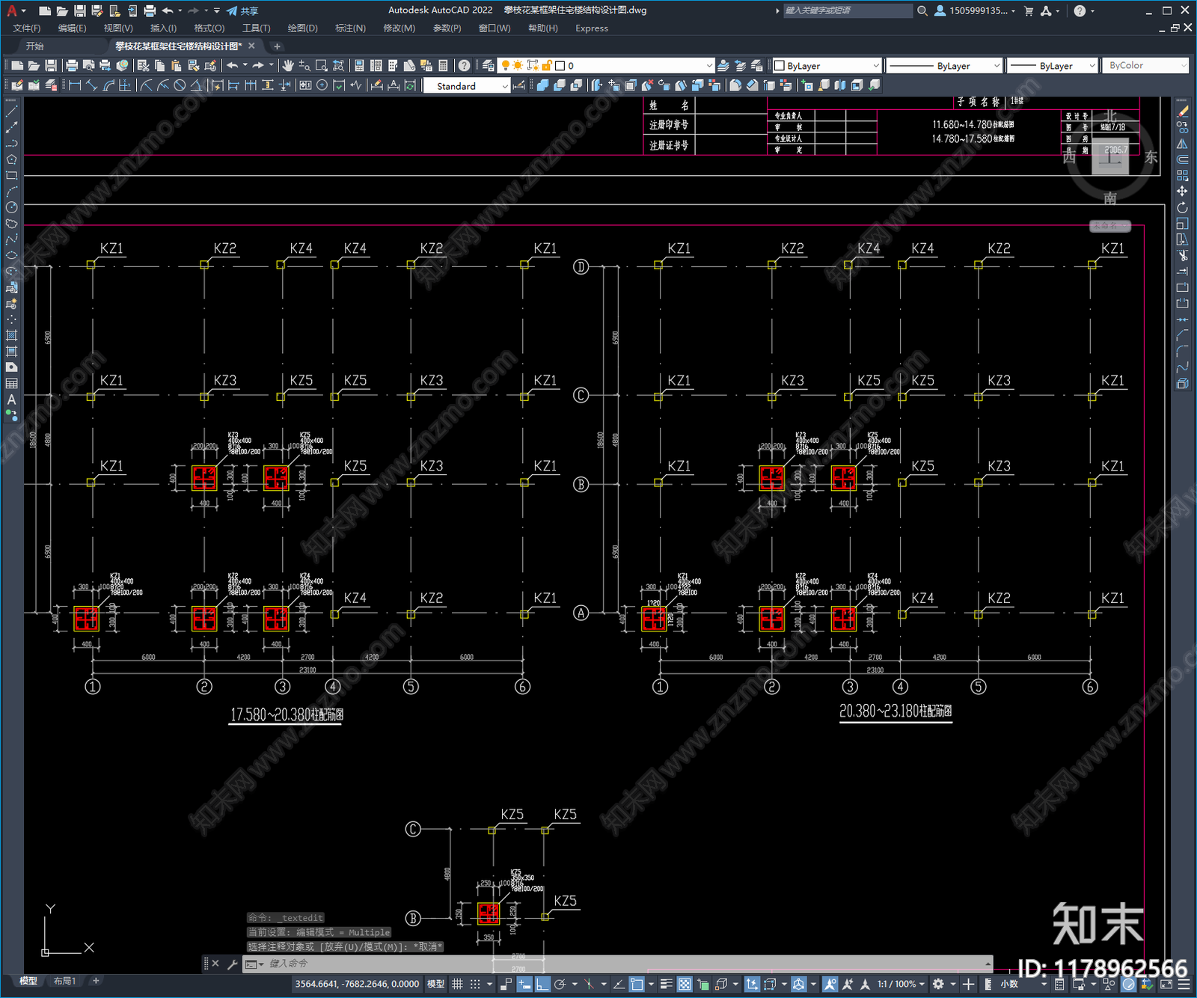This screenshot has height=998, width=1197.
Task: Switch to the 布局1 layout tab
Action: (65, 981)
